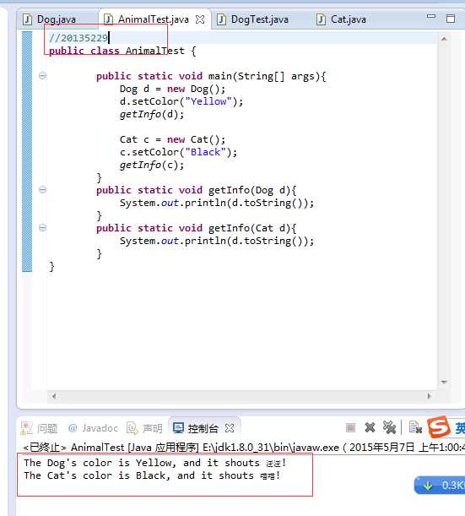This screenshot has height=516, width=465.
Task: Click console line about the Cat's color
Action: coord(152,475)
